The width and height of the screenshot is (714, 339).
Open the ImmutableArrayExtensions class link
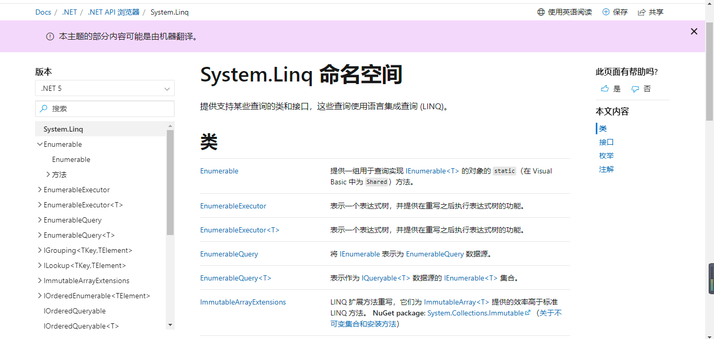(243, 302)
